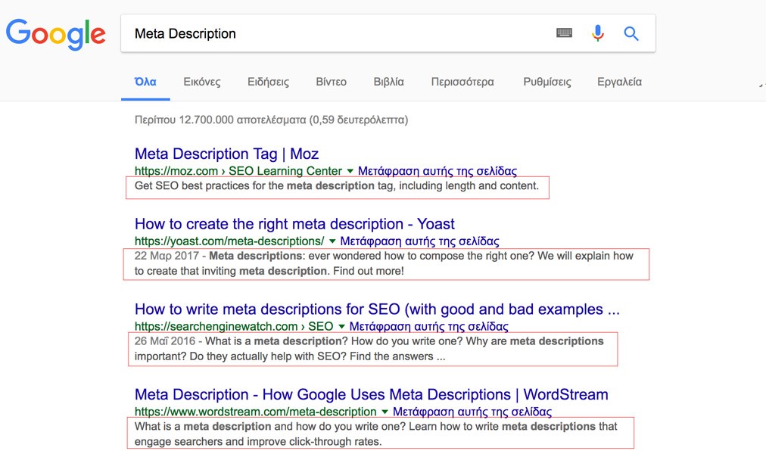Expand the dropdown arrow next to wordstream.com URL
766x451 pixels.
(385, 412)
